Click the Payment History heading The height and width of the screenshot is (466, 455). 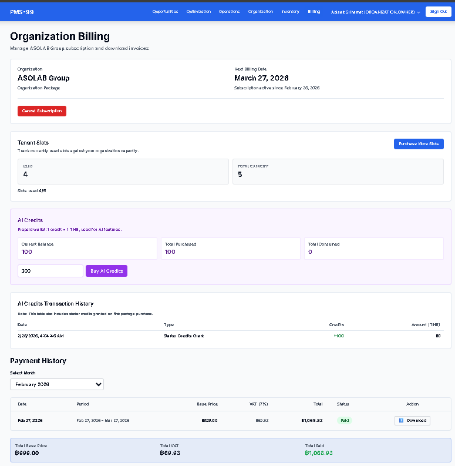click(38, 361)
